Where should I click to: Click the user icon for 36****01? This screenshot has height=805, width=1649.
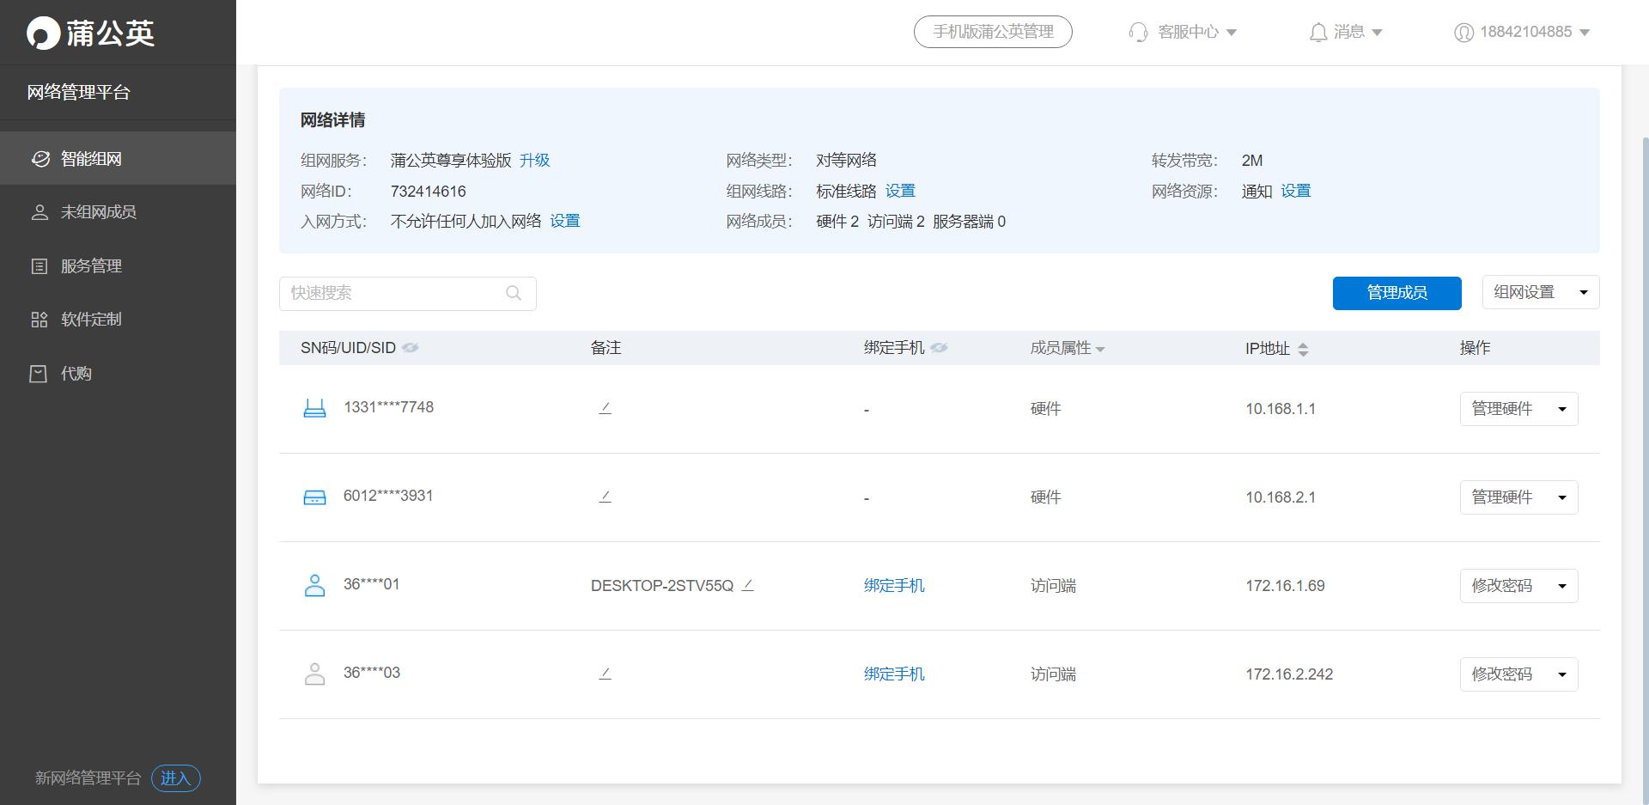pyautogui.click(x=315, y=585)
